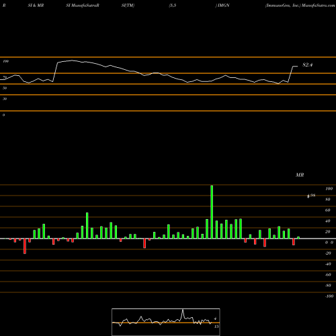Click the RSI 30 level axis label
Viewport: 336px width, 336px height.
5,99
